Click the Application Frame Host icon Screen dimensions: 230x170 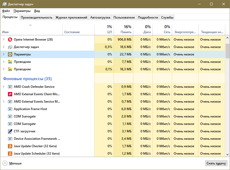point(10,109)
